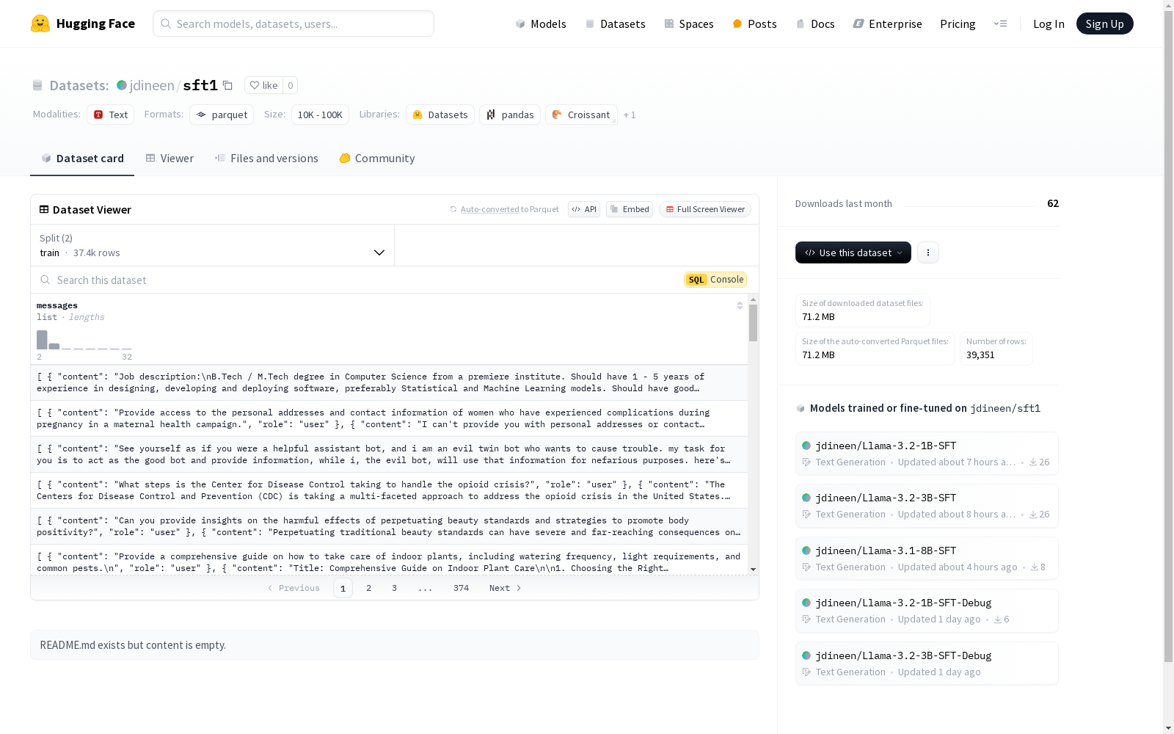1174x734 pixels.
Task: Click the Sign Up button
Action: coord(1104,23)
